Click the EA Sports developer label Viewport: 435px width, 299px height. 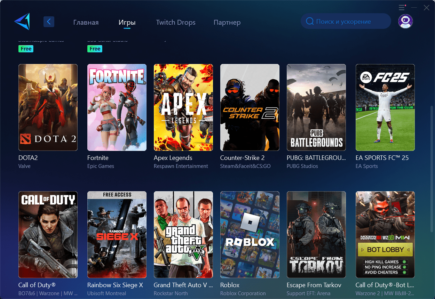click(367, 166)
